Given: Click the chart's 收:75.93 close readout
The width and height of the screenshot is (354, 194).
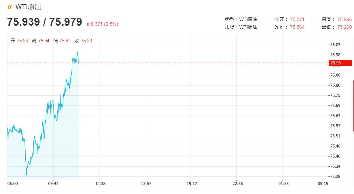Looking at the screenshot, I should click(83, 41).
